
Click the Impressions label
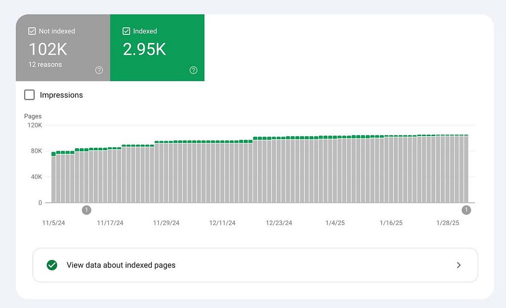point(61,95)
